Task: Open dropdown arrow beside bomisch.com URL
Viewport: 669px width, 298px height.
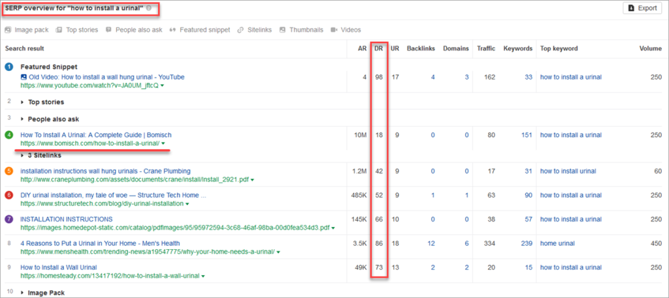Action: coord(163,143)
